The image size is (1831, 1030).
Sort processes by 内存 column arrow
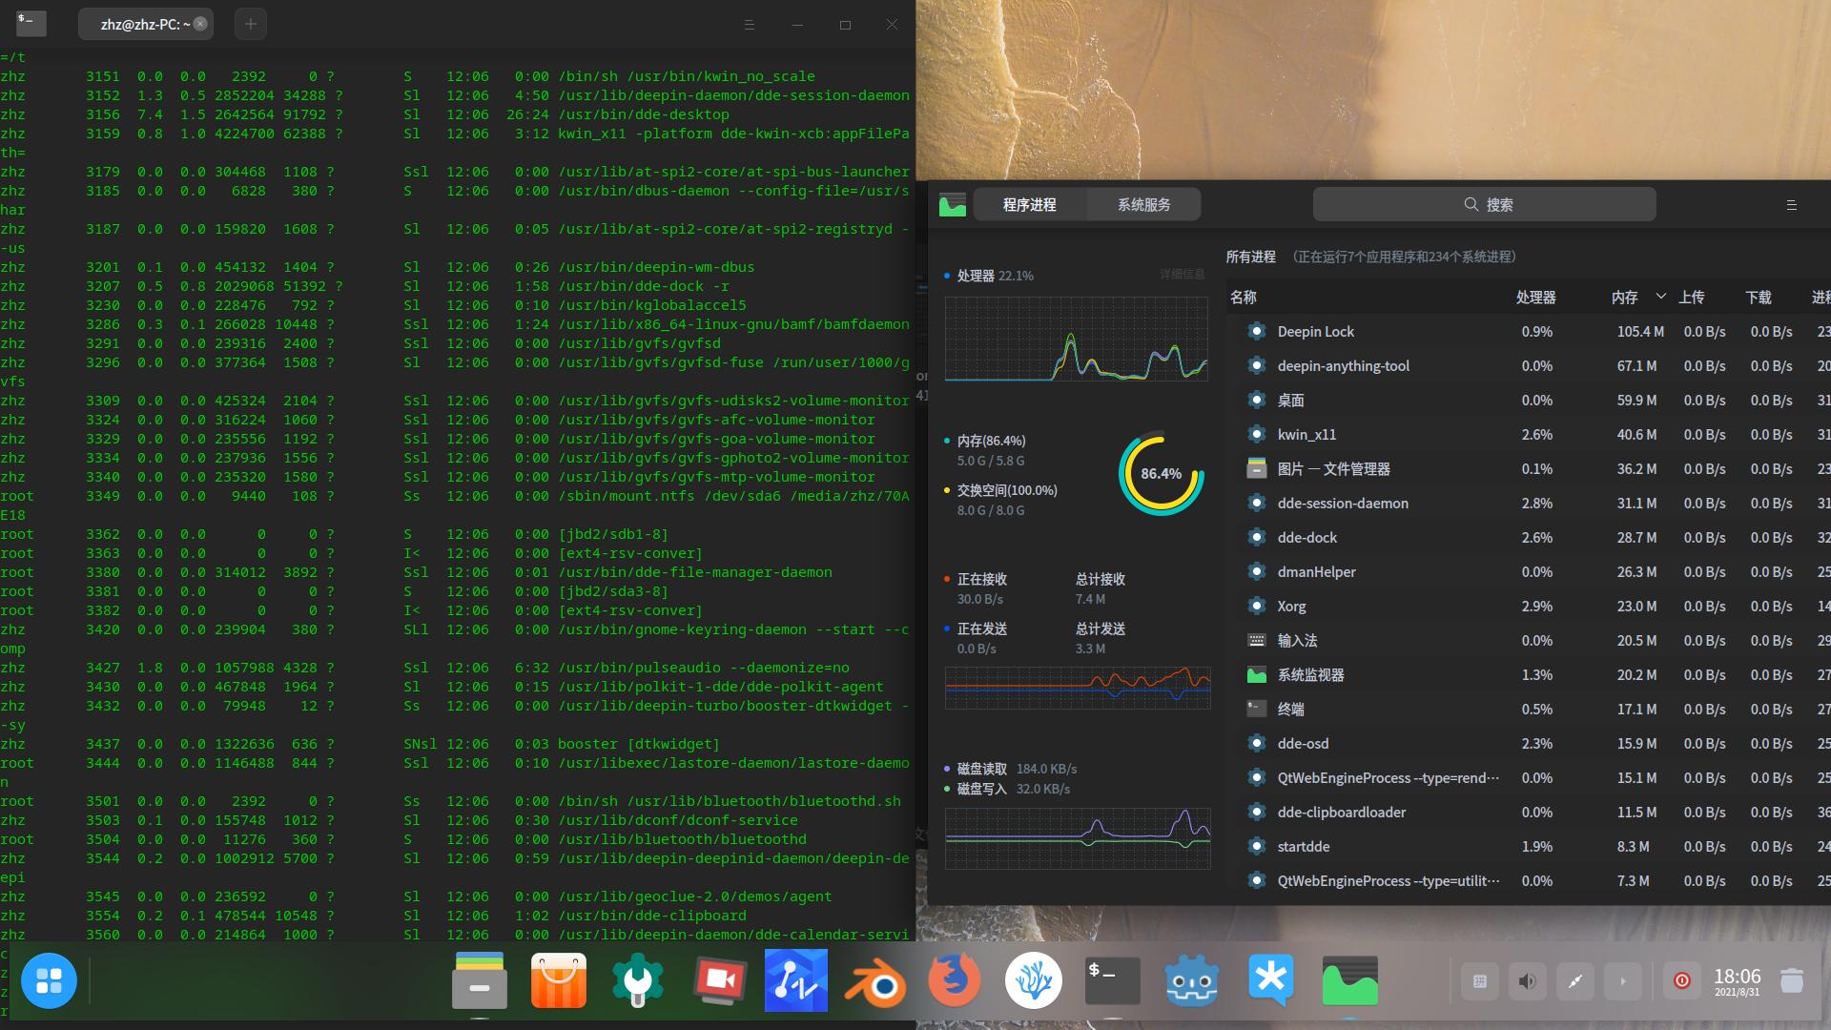1660,297
